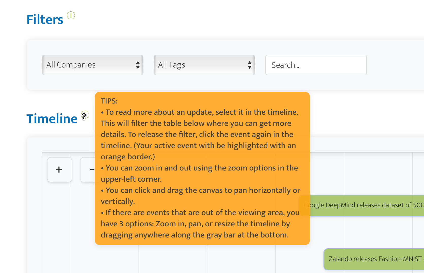Open the All Tags dropdown

pyautogui.click(x=204, y=65)
